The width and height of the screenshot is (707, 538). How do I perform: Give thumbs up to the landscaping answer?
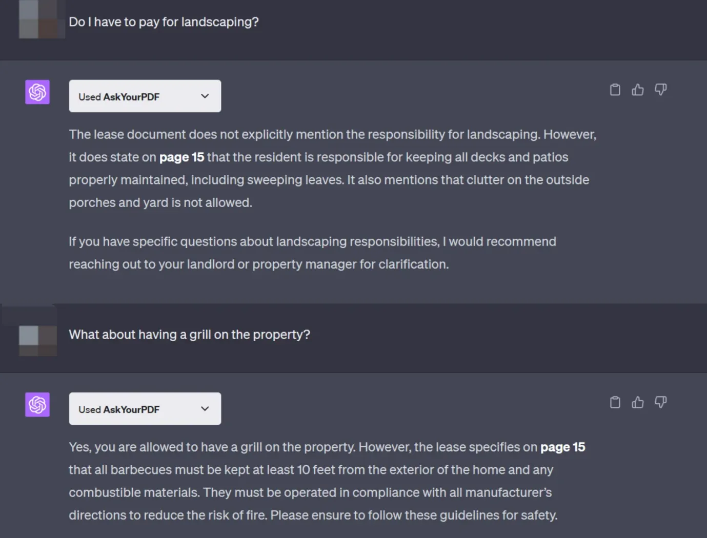637,90
